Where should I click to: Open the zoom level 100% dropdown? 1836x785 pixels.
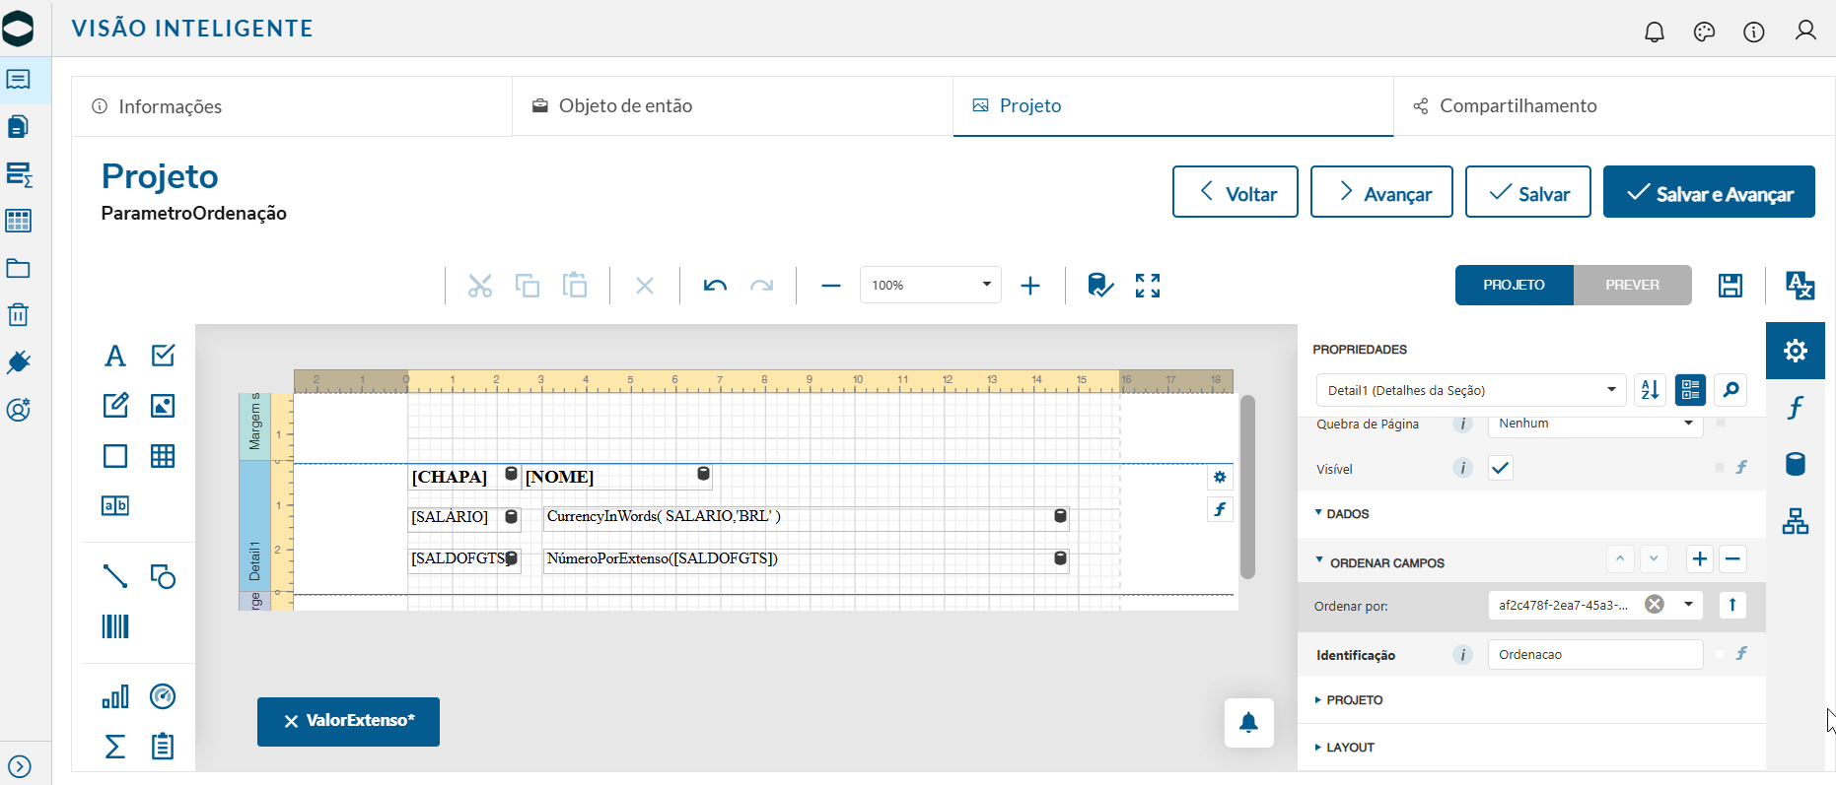(x=931, y=285)
